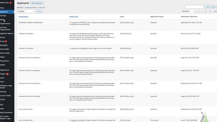217x122 pixels.
Task: Sort by Organization column header
Action: coord(23,17)
